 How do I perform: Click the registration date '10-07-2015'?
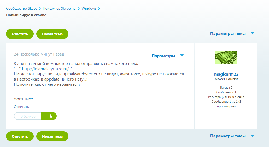tap(236, 97)
